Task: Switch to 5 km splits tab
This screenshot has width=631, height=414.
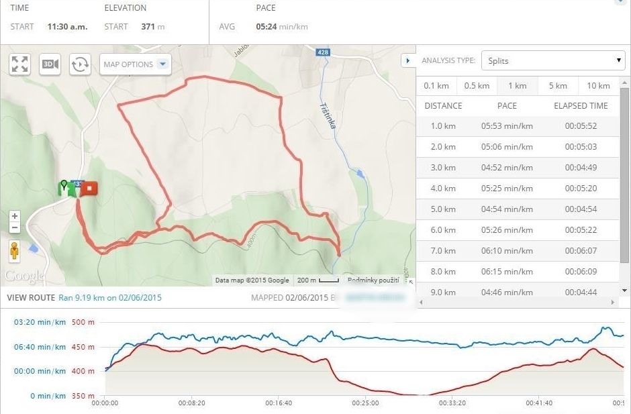Action: click(x=557, y=86)
